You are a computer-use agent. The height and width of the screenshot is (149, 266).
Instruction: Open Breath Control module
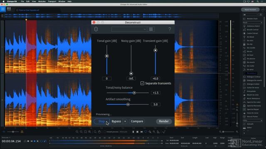[x=251, y=30]
